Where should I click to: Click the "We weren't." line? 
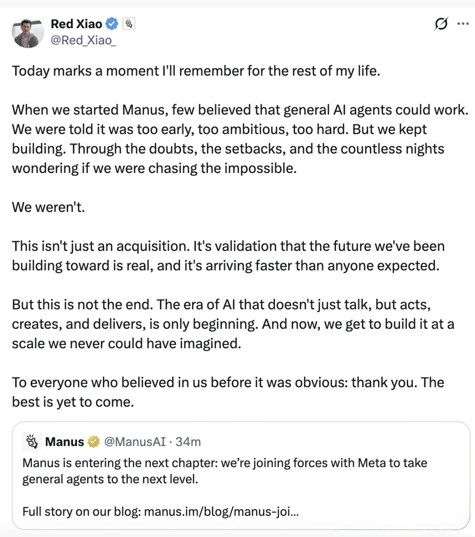point(48,207)
